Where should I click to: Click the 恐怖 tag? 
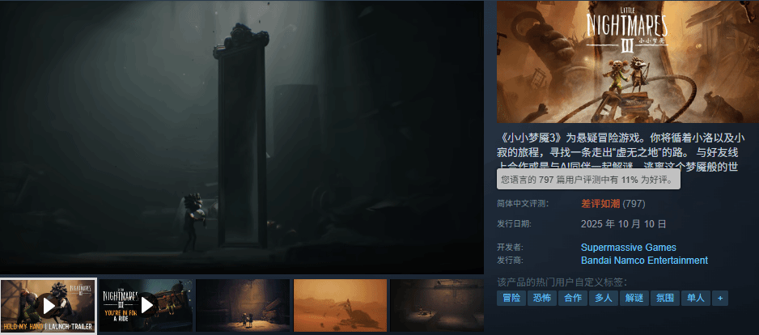click(x=542, y=298)
